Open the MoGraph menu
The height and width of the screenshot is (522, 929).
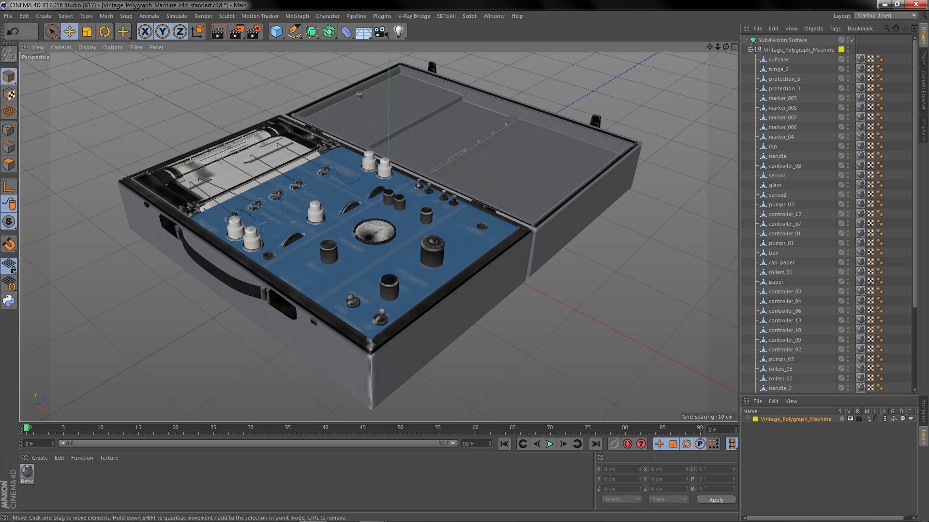[x=297, y=16]
